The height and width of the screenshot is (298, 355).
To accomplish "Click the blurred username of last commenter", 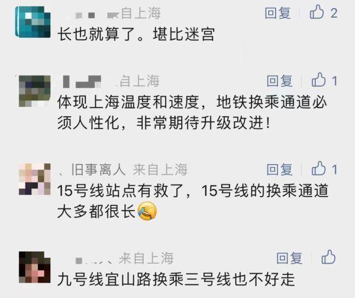I will pyautogui.click(x=93, y=260).
